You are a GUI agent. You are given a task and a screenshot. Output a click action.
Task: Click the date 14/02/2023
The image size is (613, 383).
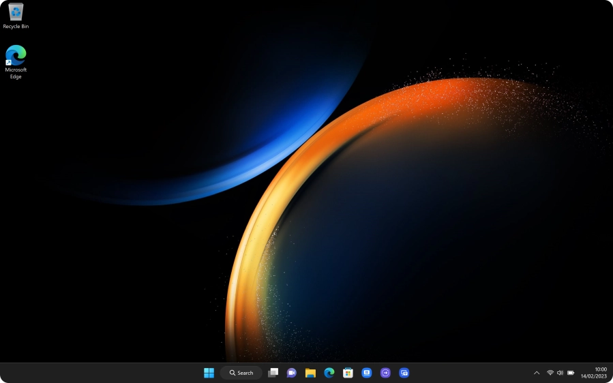594,376
